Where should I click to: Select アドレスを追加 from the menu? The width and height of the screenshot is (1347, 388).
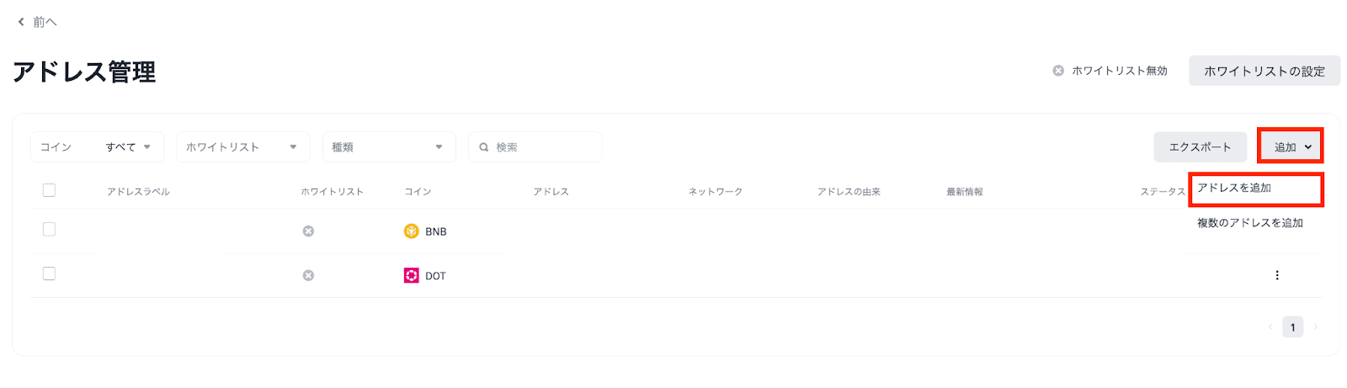[x=1234, y=188]
